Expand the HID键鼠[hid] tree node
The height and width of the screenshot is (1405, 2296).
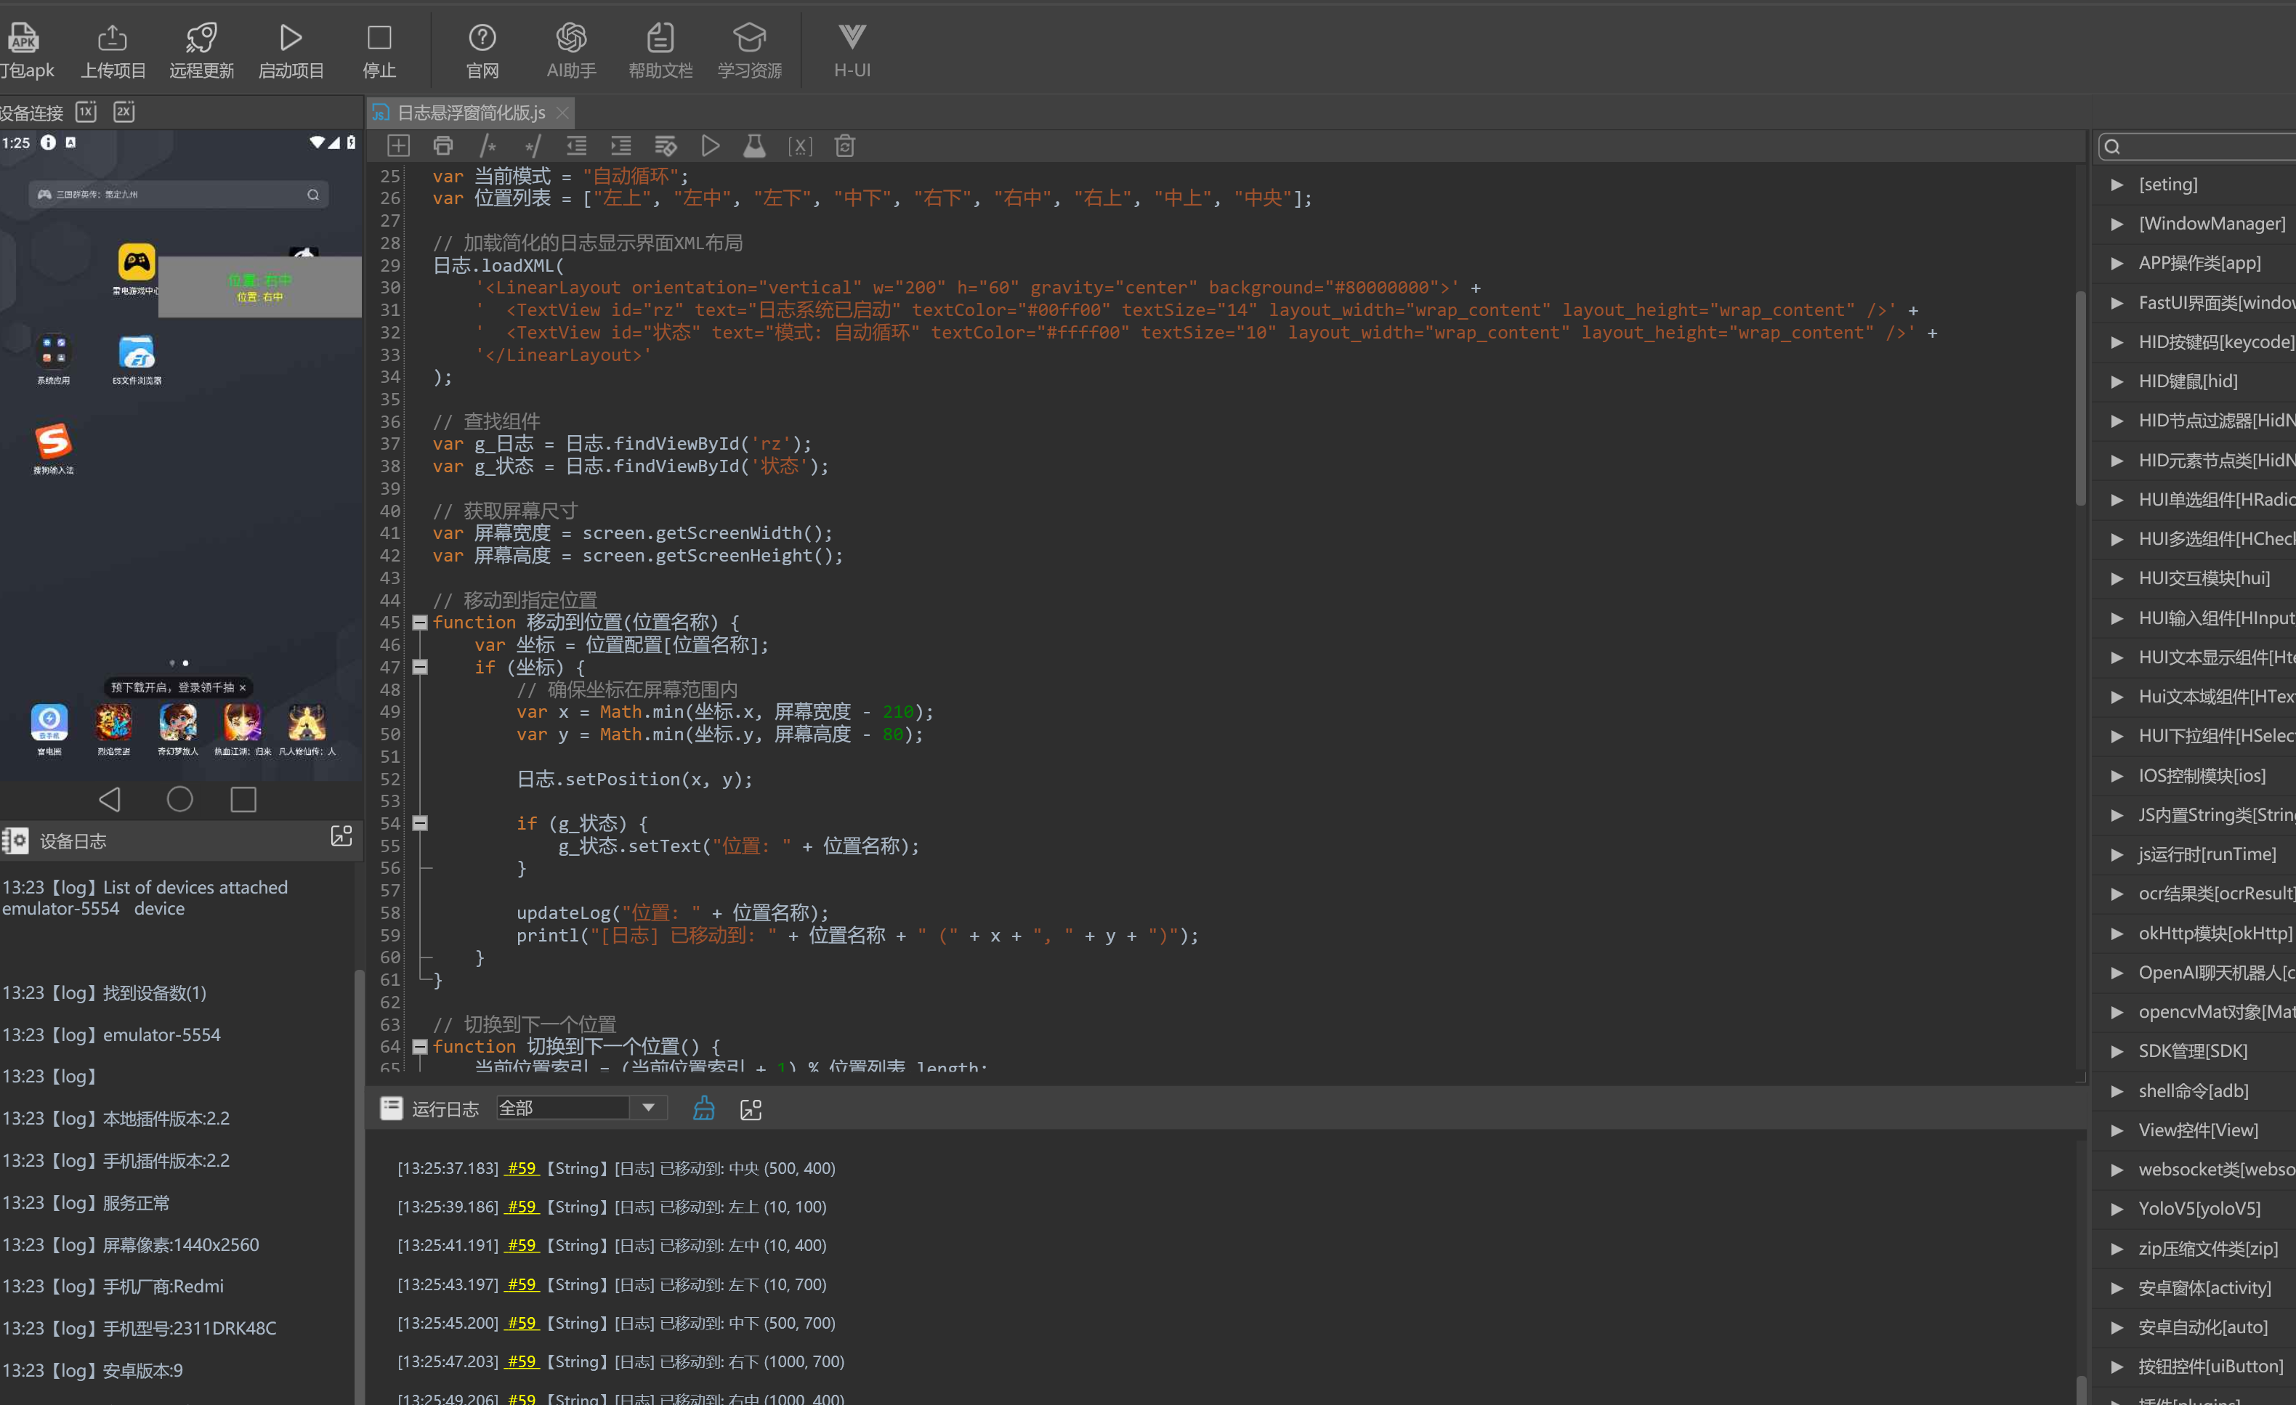point(2117,381)
